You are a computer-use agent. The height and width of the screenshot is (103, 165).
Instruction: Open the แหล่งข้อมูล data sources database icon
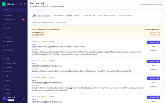pos(4,41)
